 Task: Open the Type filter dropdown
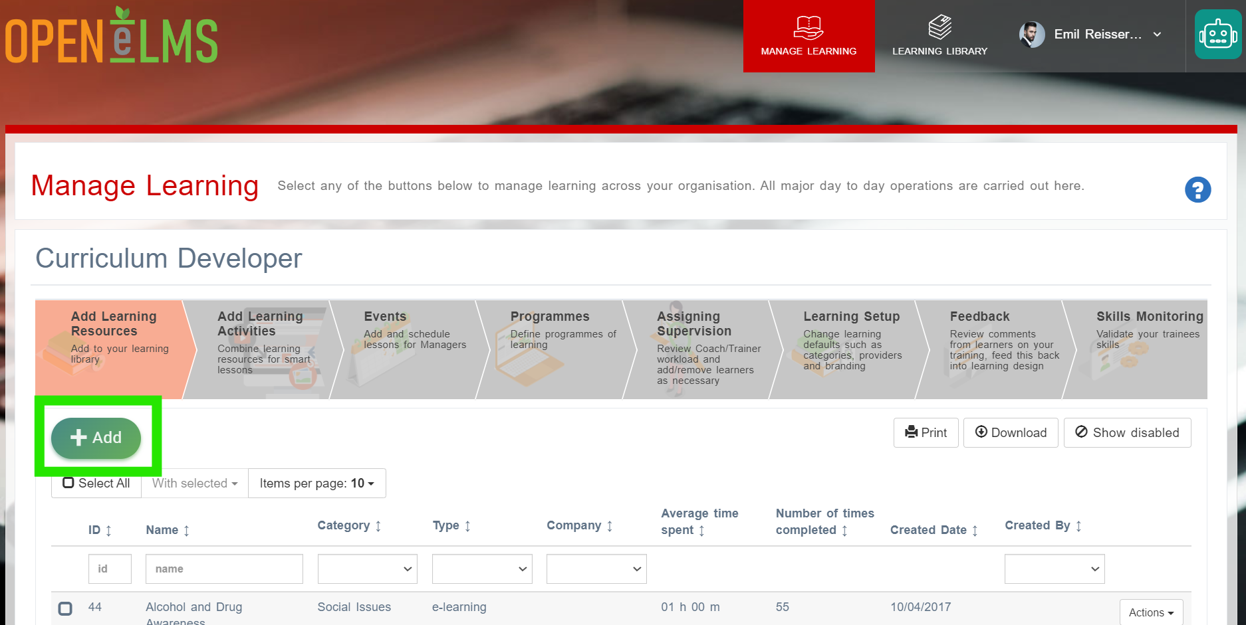tap(482, 569)
